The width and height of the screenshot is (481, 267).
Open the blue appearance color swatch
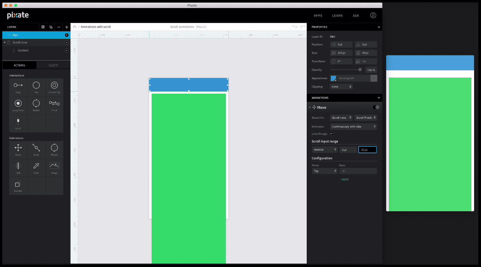333,78
